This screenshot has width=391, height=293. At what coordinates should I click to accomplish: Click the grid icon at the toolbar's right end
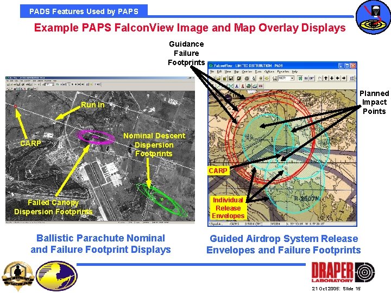[352, 79]
